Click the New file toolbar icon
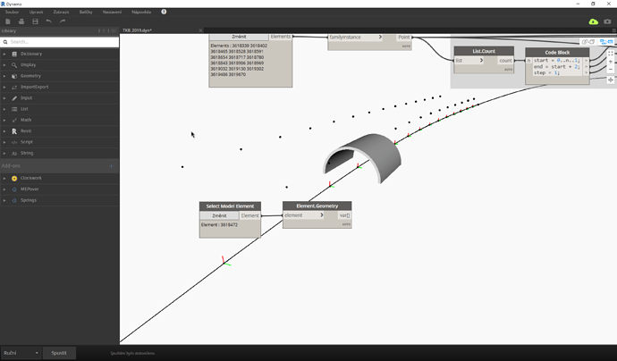The height and width of the screenshot is (361, 617). click(x=8, y=21)
